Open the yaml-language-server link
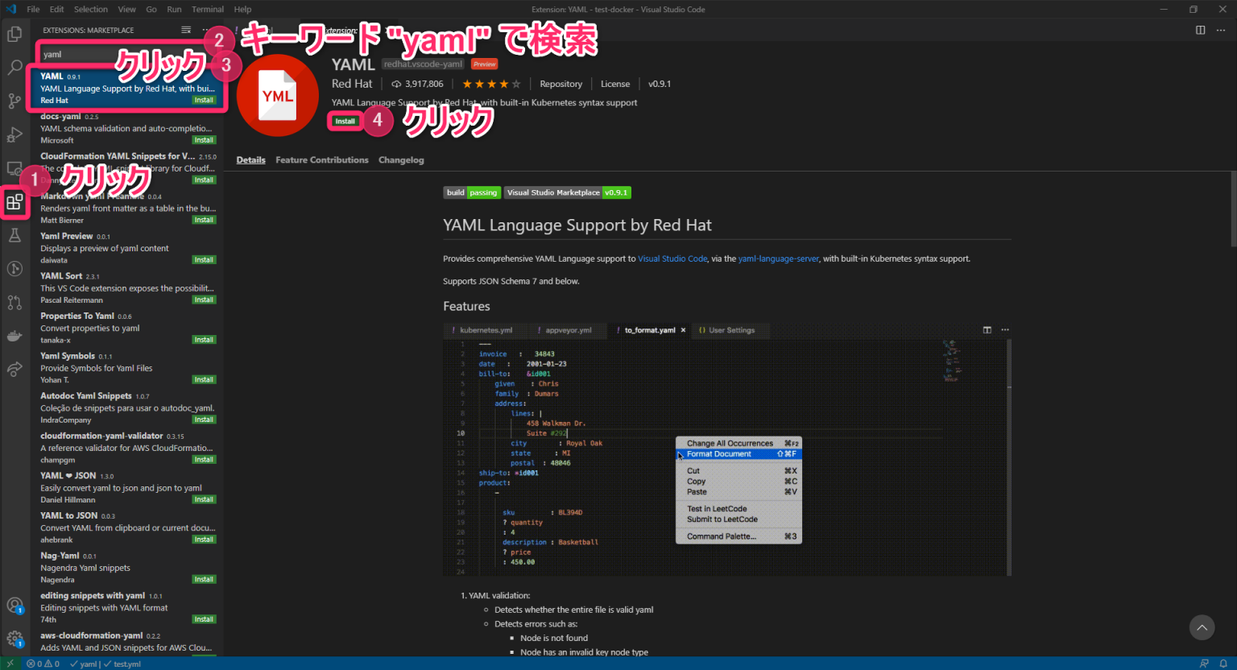This screenshot has width=1237, height=670. pyautogui.click(x=778, y=258)
